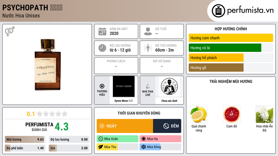Click the perfumista.vn bottle logo
The image size is (278, 156).
219,11
